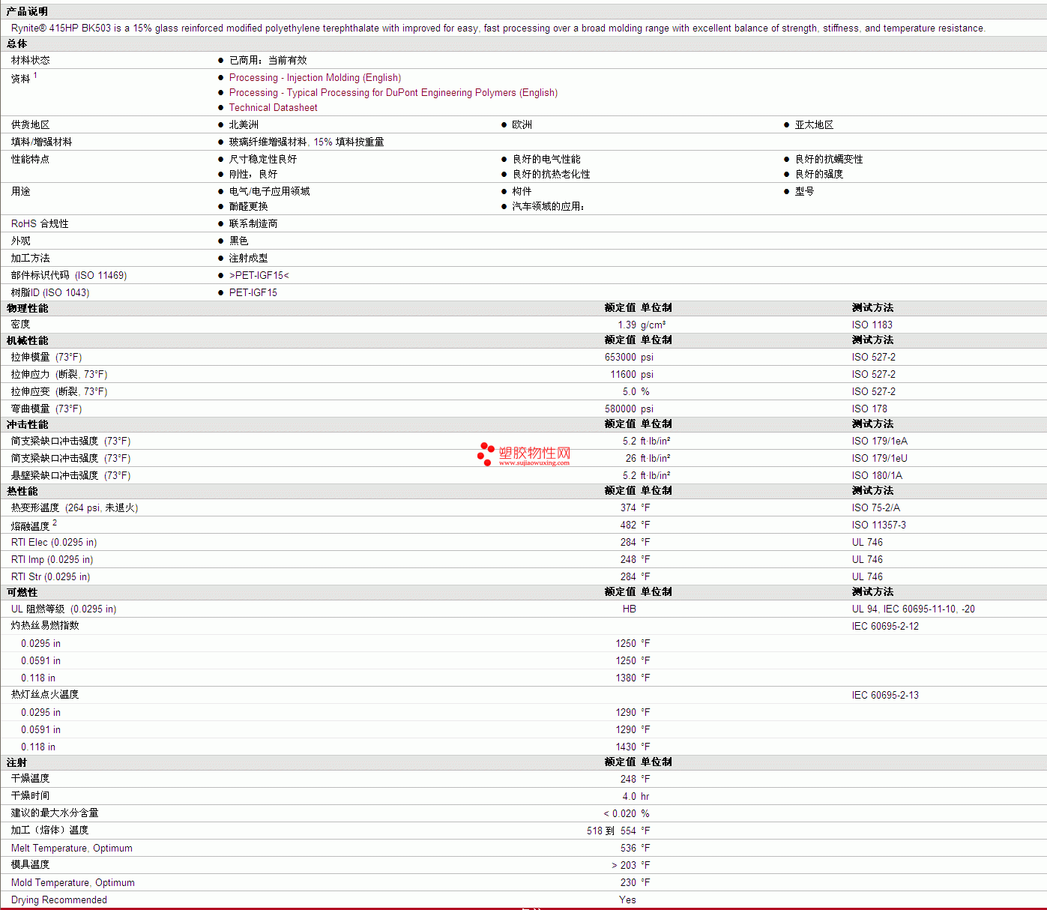Click the IEC 60695-2-12 test method
1047x910 pixels.
885,627
